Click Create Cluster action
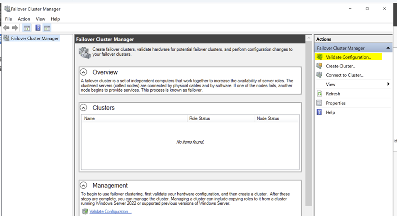 (341, 66)
